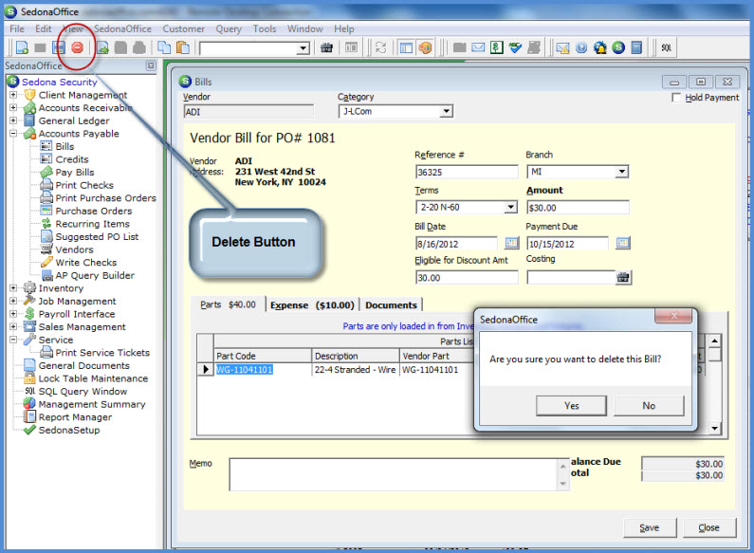Open the Branch dropdown

[x=621, y=172]
